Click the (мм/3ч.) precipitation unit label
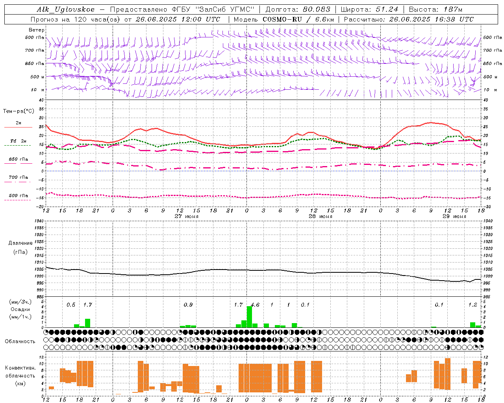The width and height of the screenshot is (504, 403). [20, 302]
